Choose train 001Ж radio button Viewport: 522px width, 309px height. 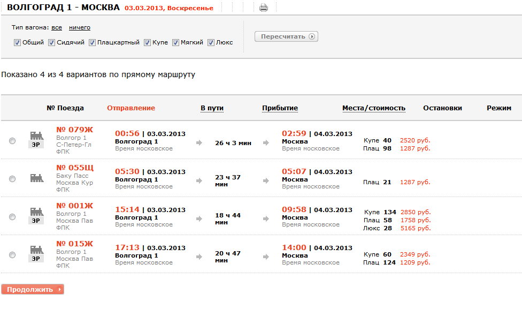(x=12, y=217)
